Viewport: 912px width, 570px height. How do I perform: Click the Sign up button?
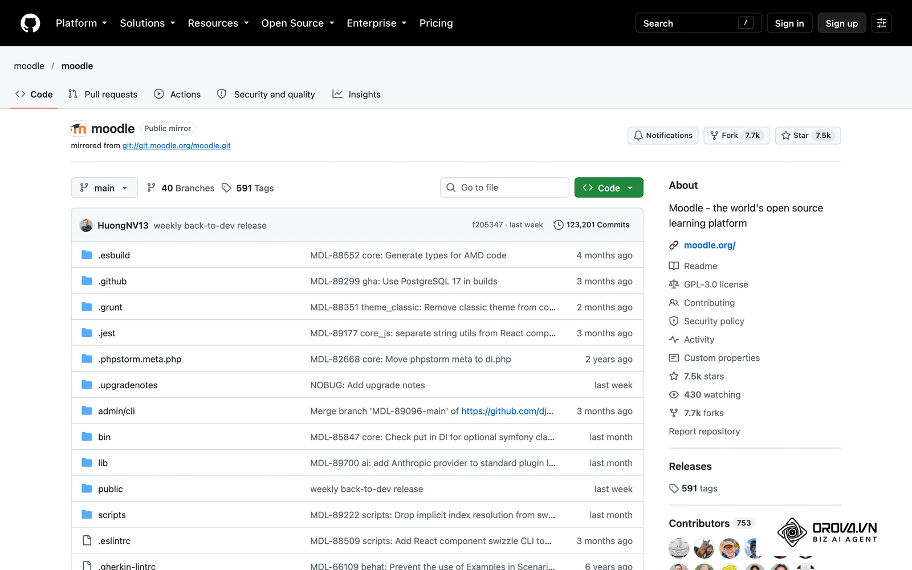coord(842,23)
